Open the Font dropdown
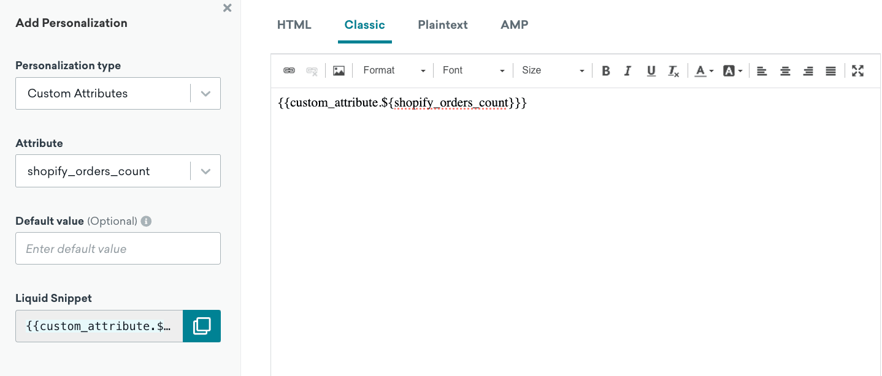Screen dimensions: 882x376 473,70
